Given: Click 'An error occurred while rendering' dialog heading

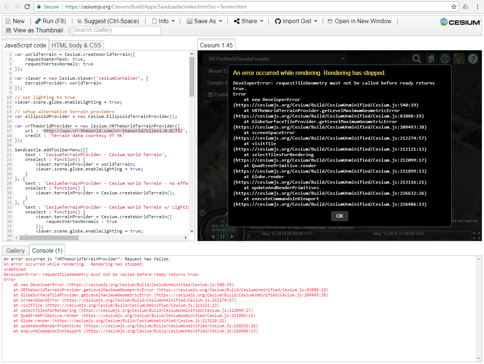Looking at the screenshot, I should 309,73.
